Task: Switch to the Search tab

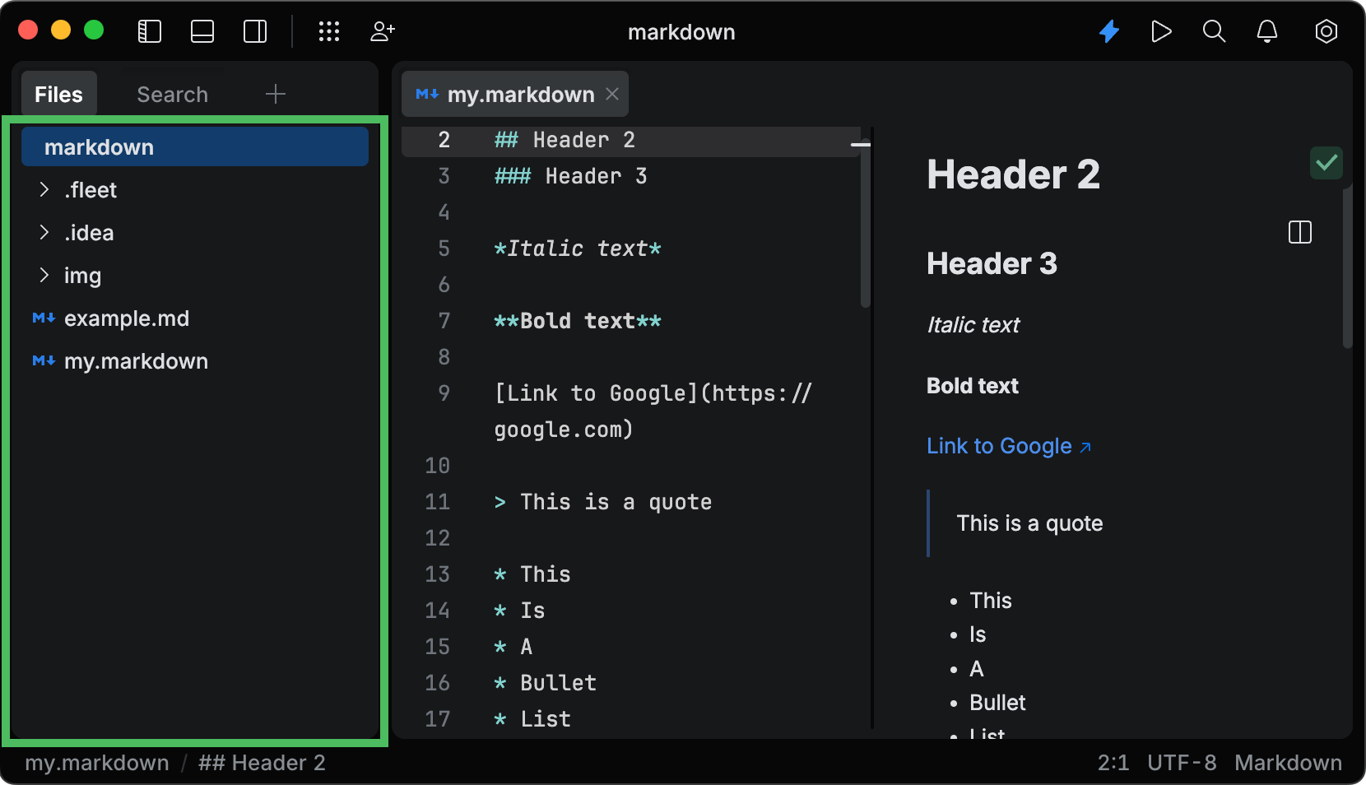Action: (x=172, y=94)
